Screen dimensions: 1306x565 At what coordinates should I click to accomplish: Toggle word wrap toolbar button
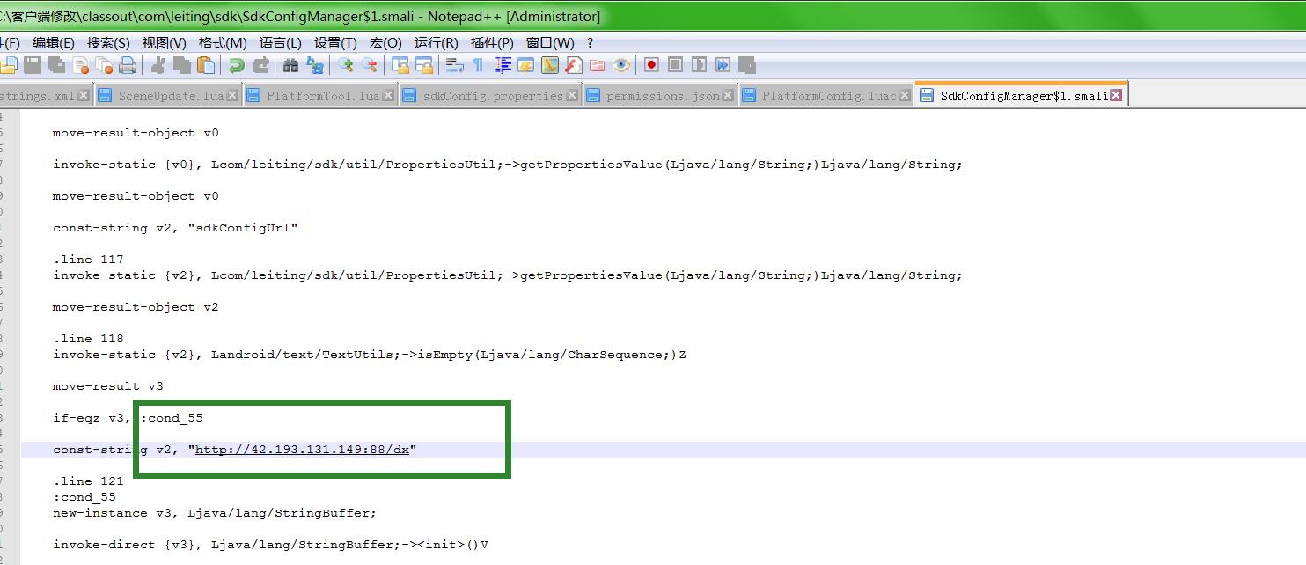[x=454, y=65]
